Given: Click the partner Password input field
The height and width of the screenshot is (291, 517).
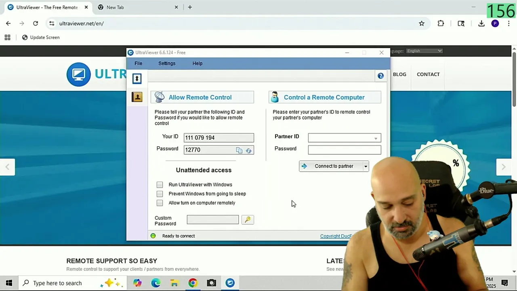Looking at the screenshot, I should tap(345, 150).
